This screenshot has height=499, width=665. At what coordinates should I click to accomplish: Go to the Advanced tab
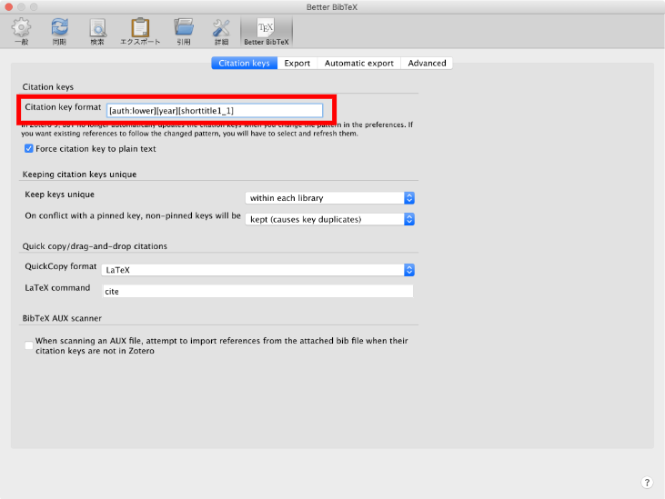pos(427,63)
